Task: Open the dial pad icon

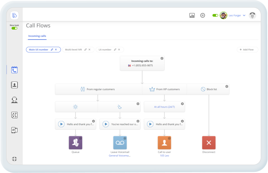Action: point(252,16)
